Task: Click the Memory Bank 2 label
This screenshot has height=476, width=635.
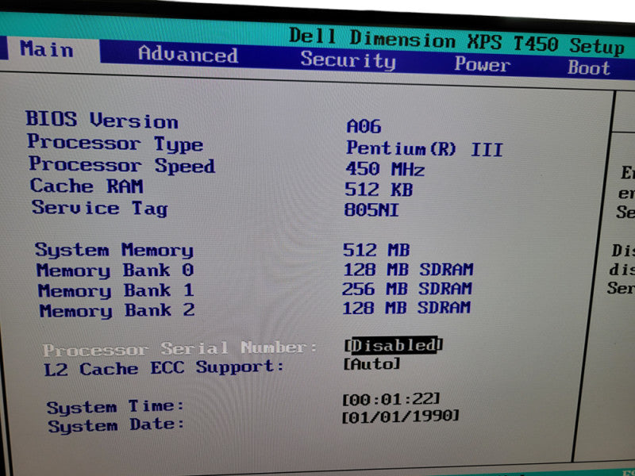Action: (x=117, y=310)
